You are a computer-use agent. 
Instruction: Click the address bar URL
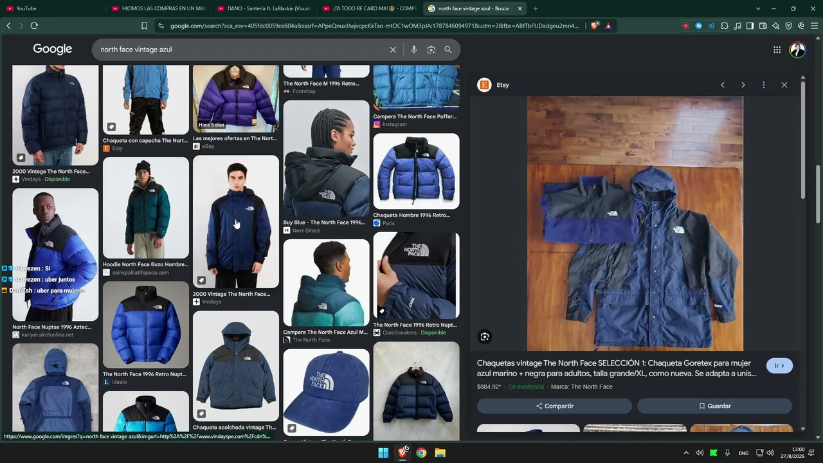coord(375,26)
